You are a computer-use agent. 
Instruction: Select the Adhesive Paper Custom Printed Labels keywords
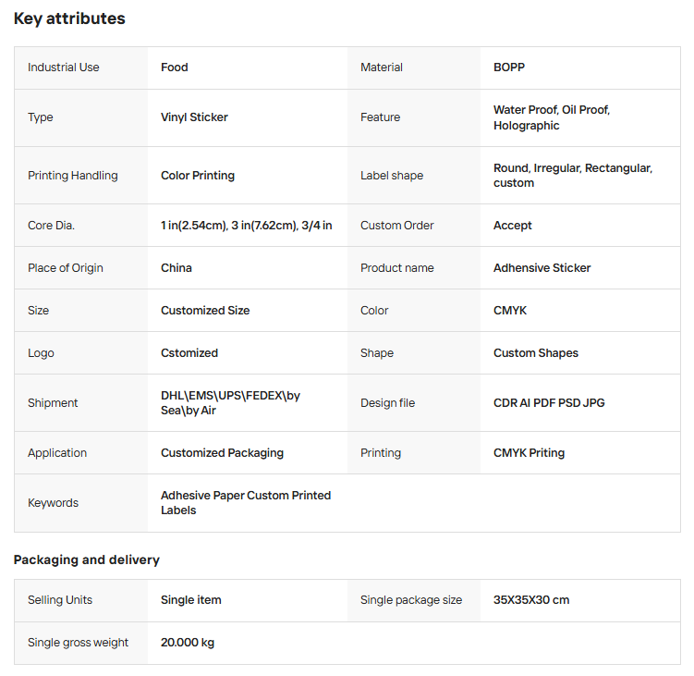245,503
